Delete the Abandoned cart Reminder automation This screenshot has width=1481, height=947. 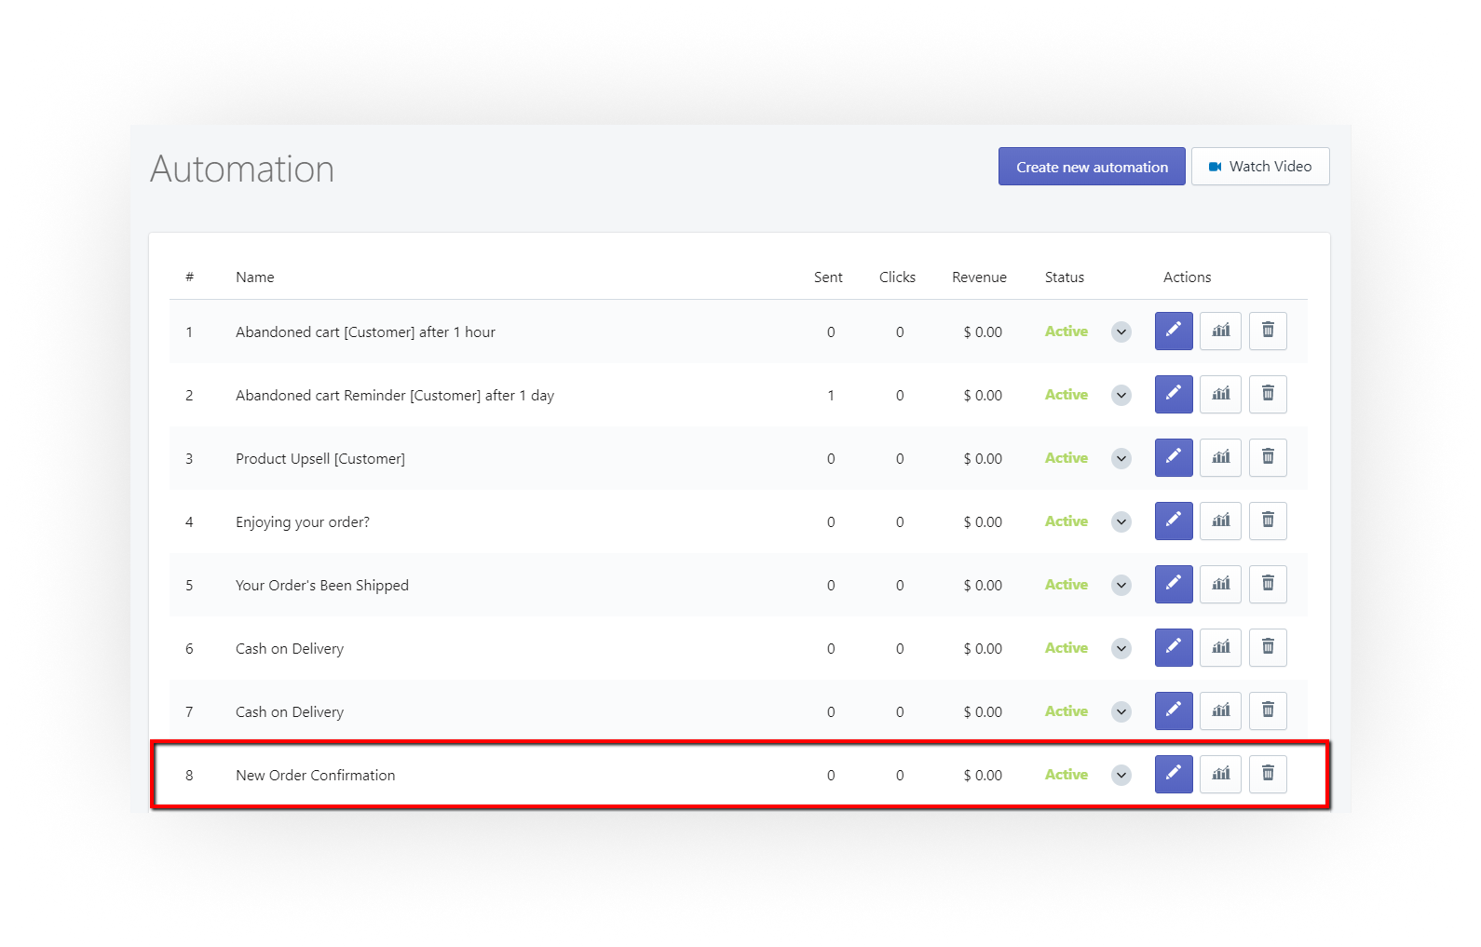click(x=1268, y=394)
